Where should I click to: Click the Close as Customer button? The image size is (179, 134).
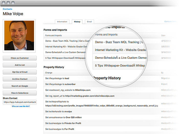coord(20,58)
